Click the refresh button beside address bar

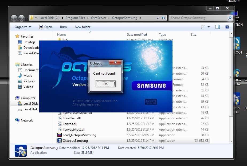coord(163,18)
